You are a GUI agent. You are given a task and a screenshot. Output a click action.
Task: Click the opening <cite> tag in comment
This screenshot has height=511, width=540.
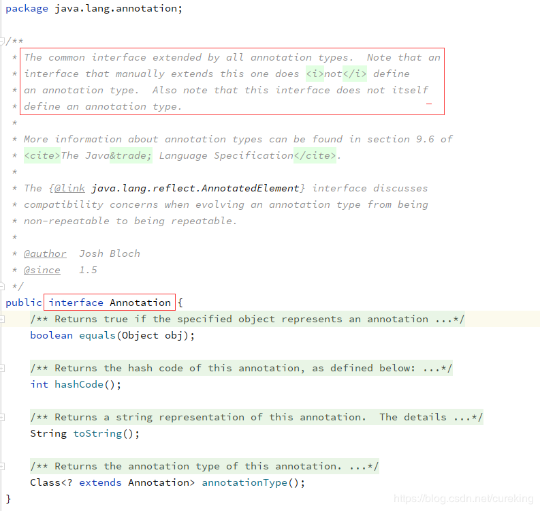(42, 156)
